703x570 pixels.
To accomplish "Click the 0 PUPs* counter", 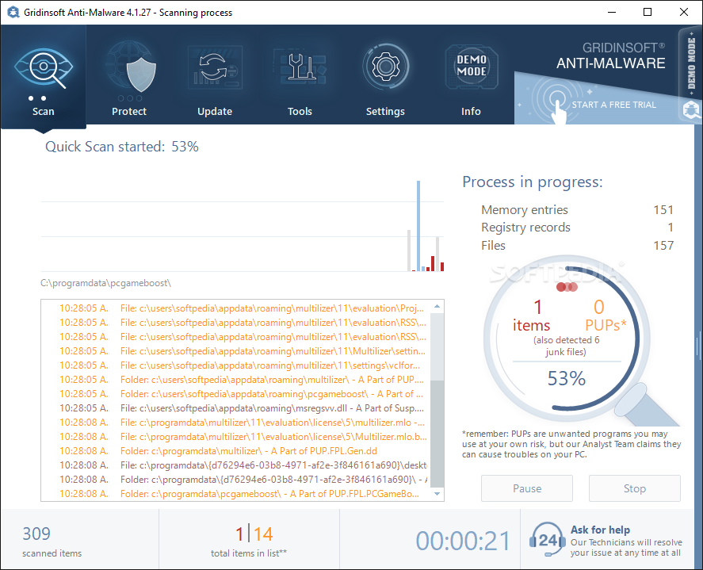I will point(605,316).
